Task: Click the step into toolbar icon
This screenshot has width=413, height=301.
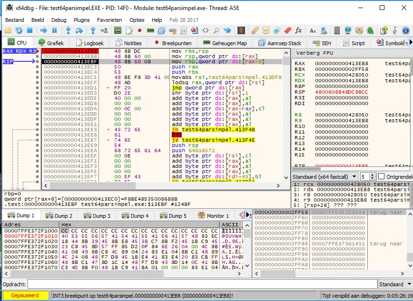Action: [x=69, y=30]
